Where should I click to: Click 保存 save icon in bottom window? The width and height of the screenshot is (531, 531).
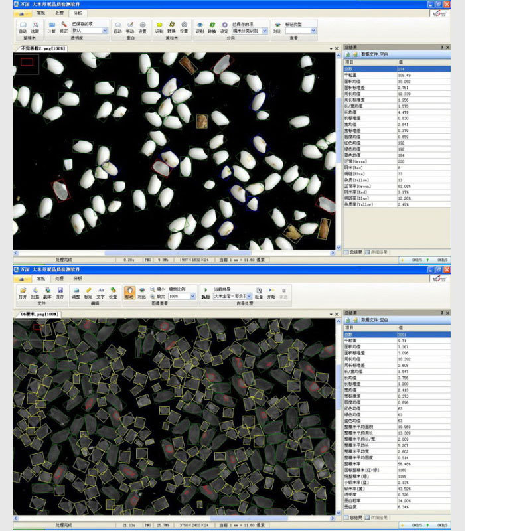click(60, 293)
